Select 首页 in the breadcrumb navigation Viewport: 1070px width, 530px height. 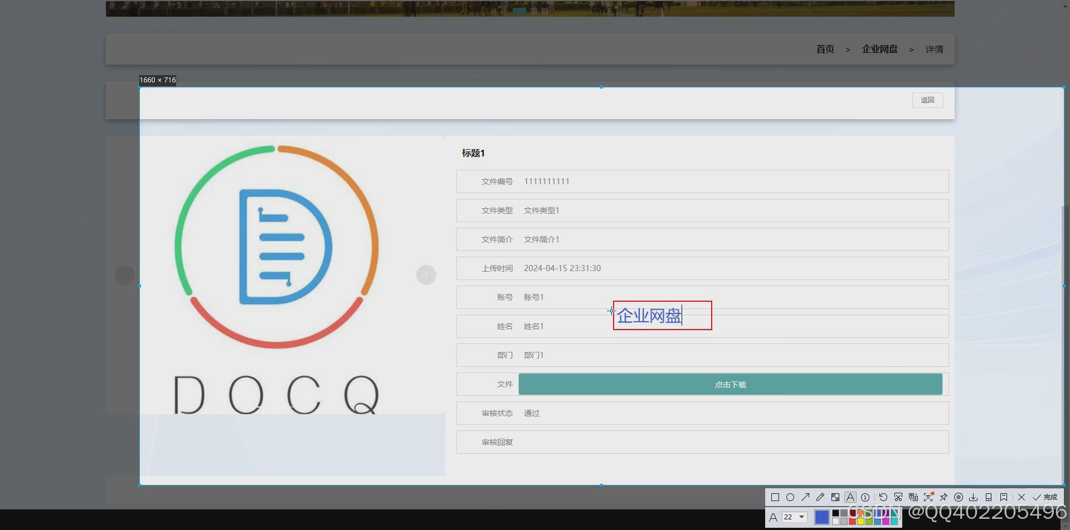(825, 49)
